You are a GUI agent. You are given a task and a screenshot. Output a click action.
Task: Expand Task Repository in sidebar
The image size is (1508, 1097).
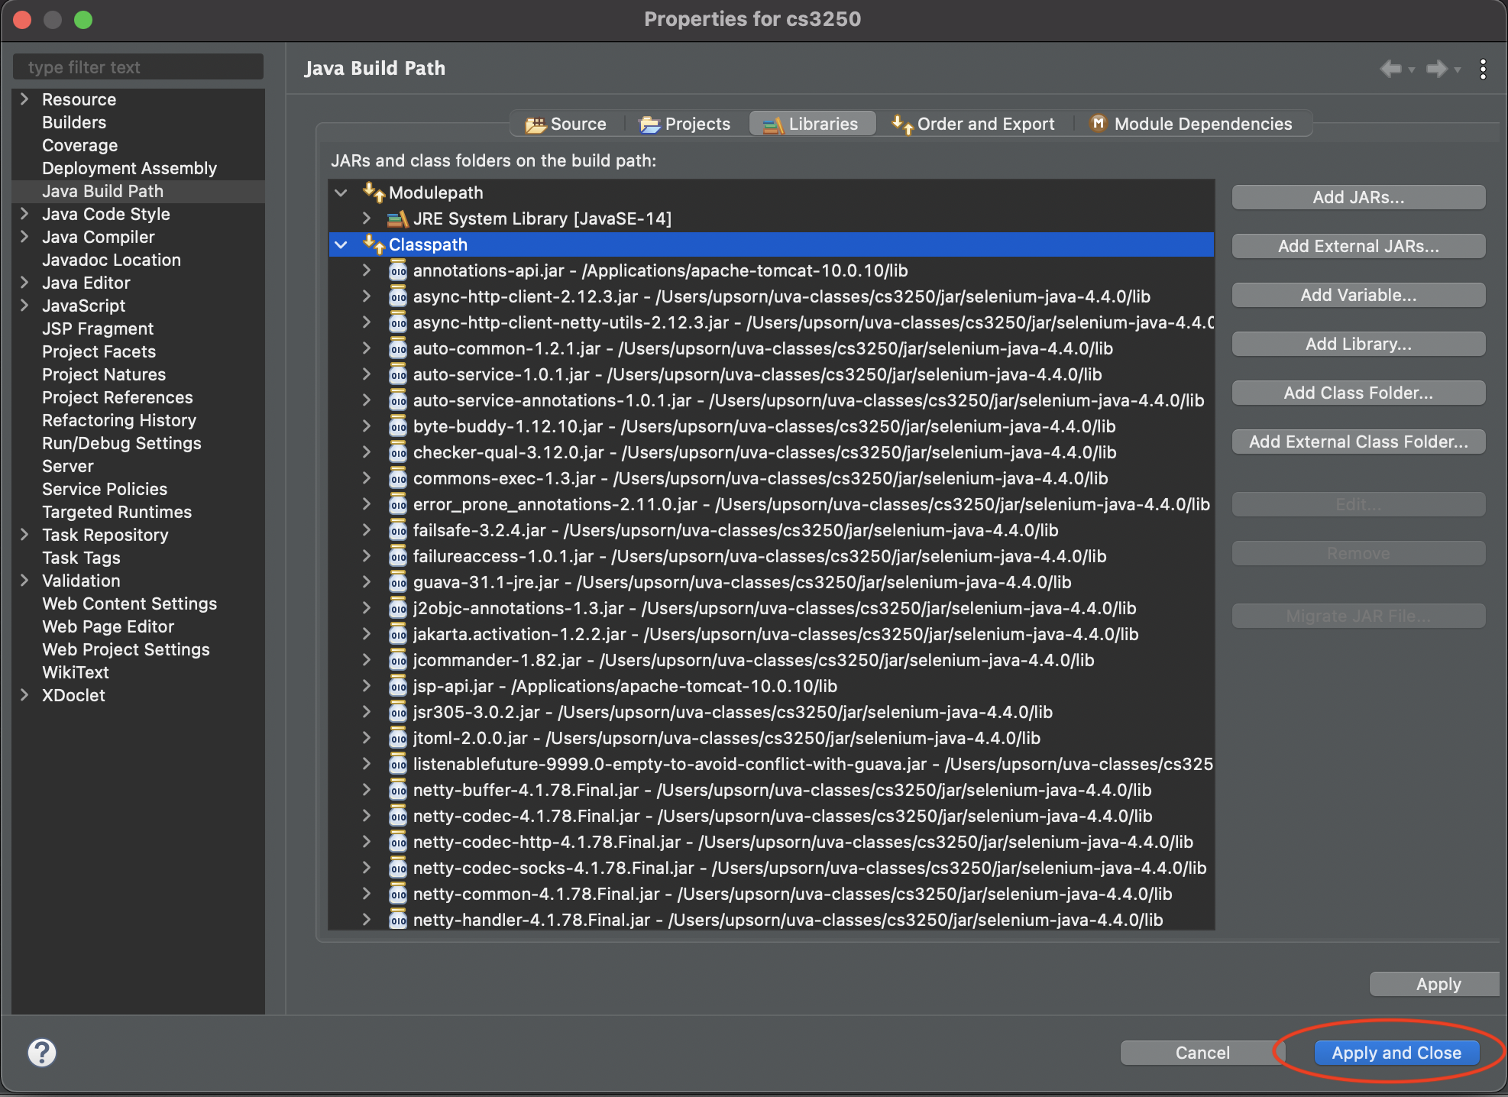click(24, 535)
